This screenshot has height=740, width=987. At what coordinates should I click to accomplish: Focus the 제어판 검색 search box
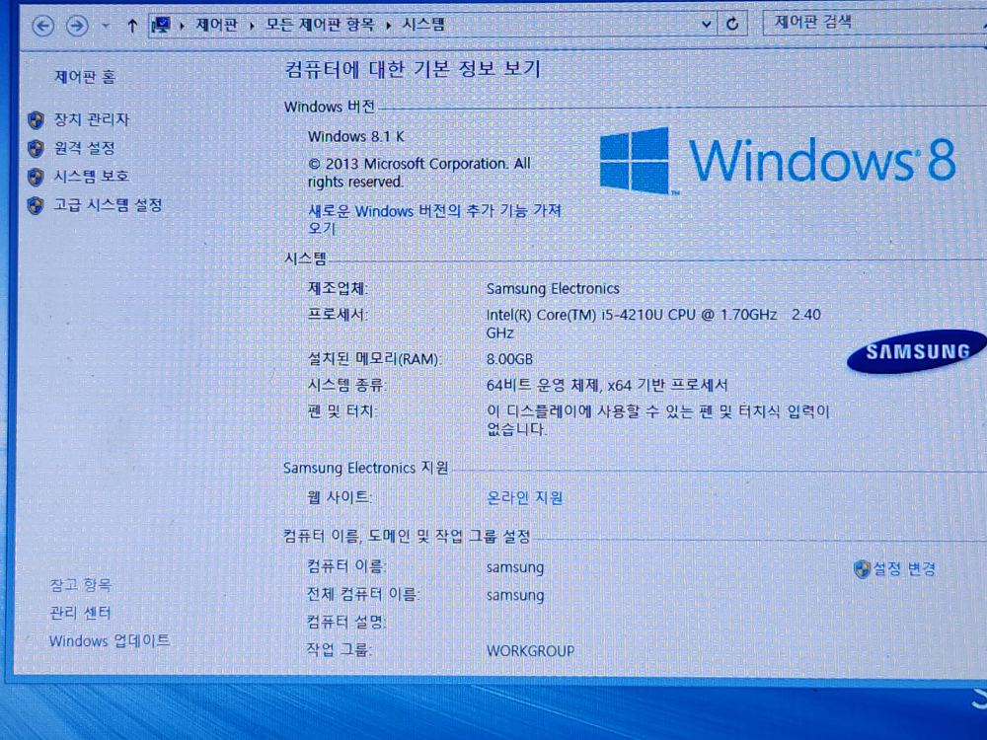[x=873, y=23]
